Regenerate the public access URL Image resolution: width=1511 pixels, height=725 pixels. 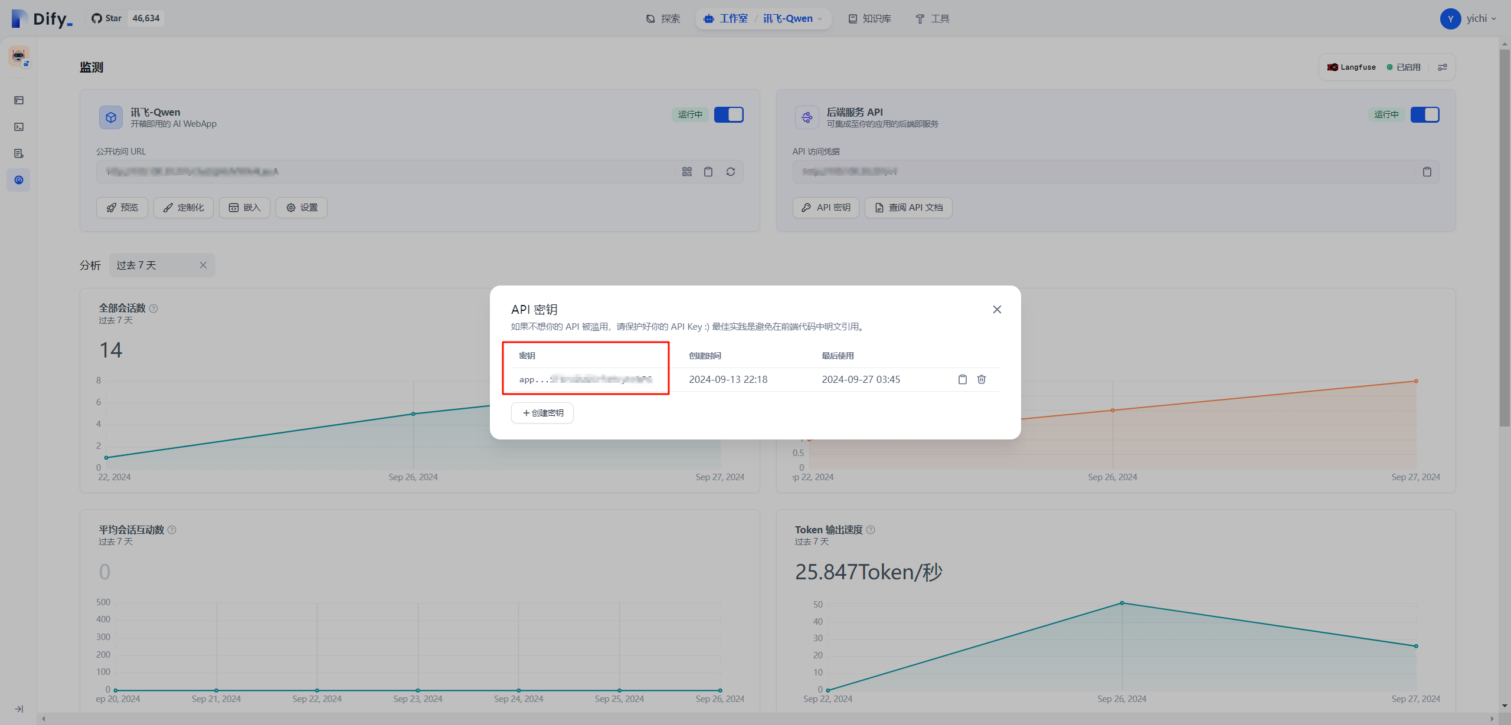(x=731, y=172)
